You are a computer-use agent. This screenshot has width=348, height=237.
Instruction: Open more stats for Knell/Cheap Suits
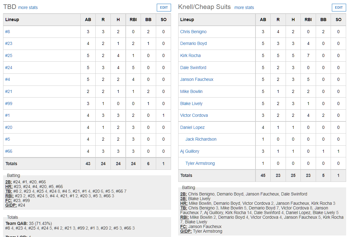244,7
